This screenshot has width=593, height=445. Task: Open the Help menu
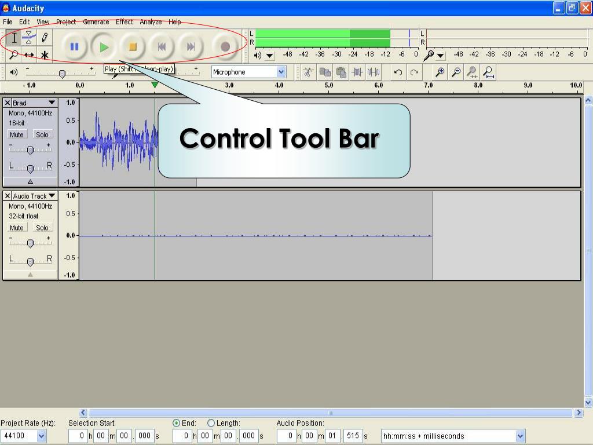(x=174, y=22)
